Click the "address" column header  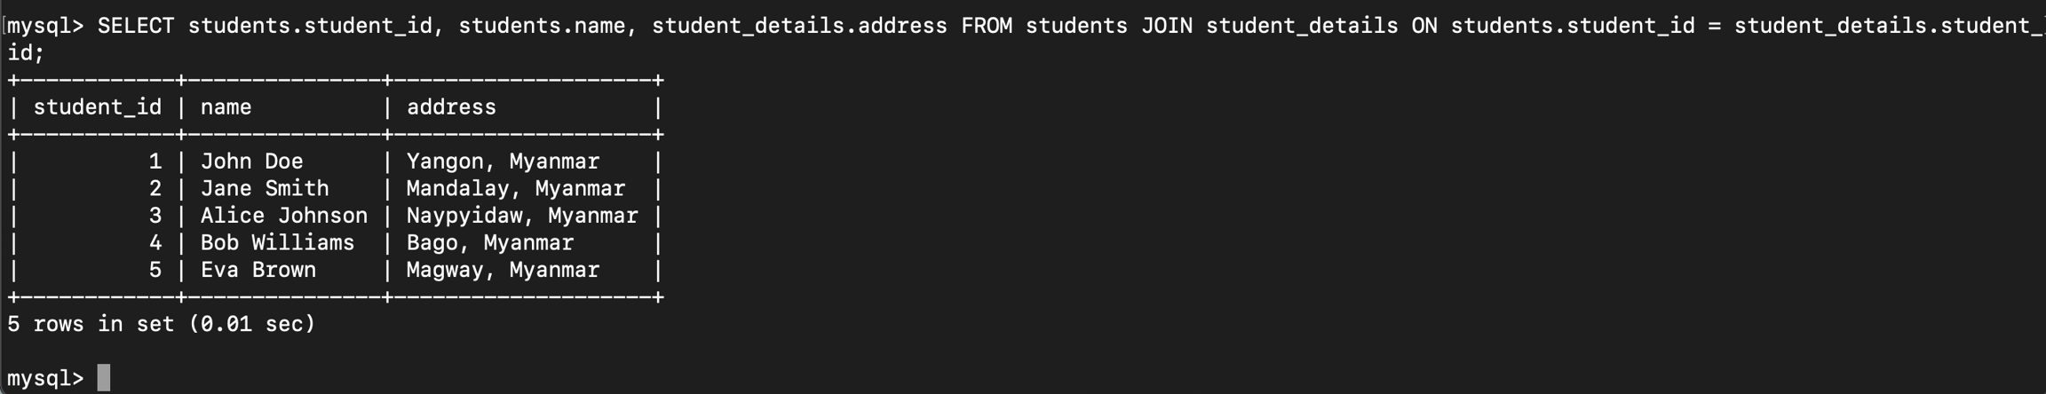[451, 107]
